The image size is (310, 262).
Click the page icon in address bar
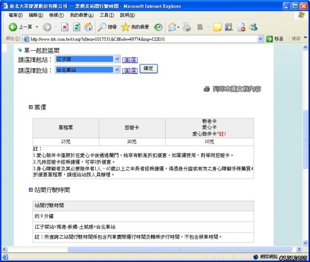point(26,39)
